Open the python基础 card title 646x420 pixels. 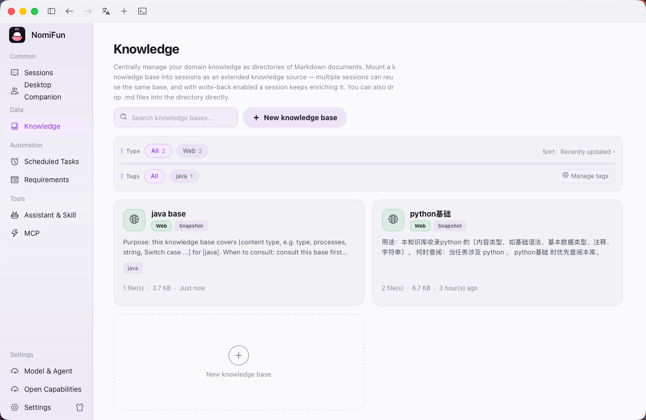click(430, 214)
